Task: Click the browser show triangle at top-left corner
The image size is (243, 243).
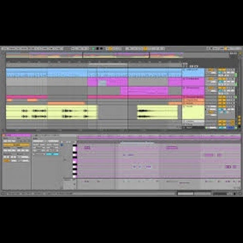Action: (3, 53)
